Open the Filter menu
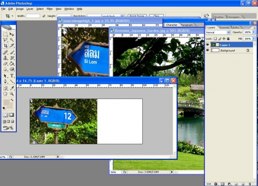The width and height of the screenshot is (258, 186). 49,9
